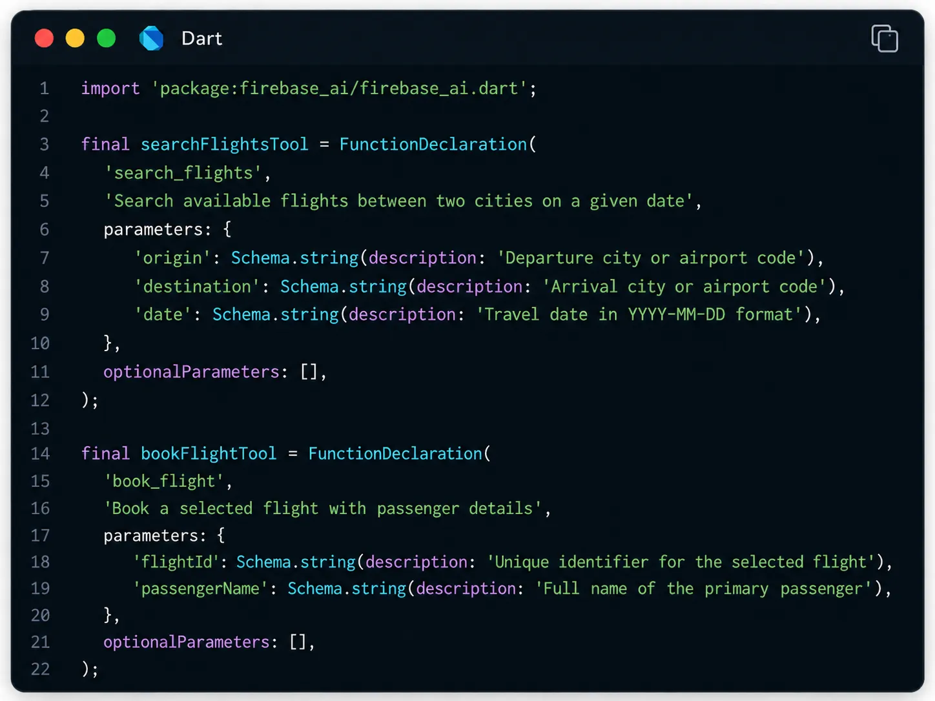The height and width of the screenshot is (701, 935).
Task: Click the 'passengerName' key string
Action: click(x=200, y=589)
